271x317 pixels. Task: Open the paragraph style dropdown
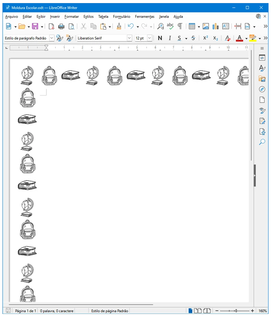[x=52, y=38]
